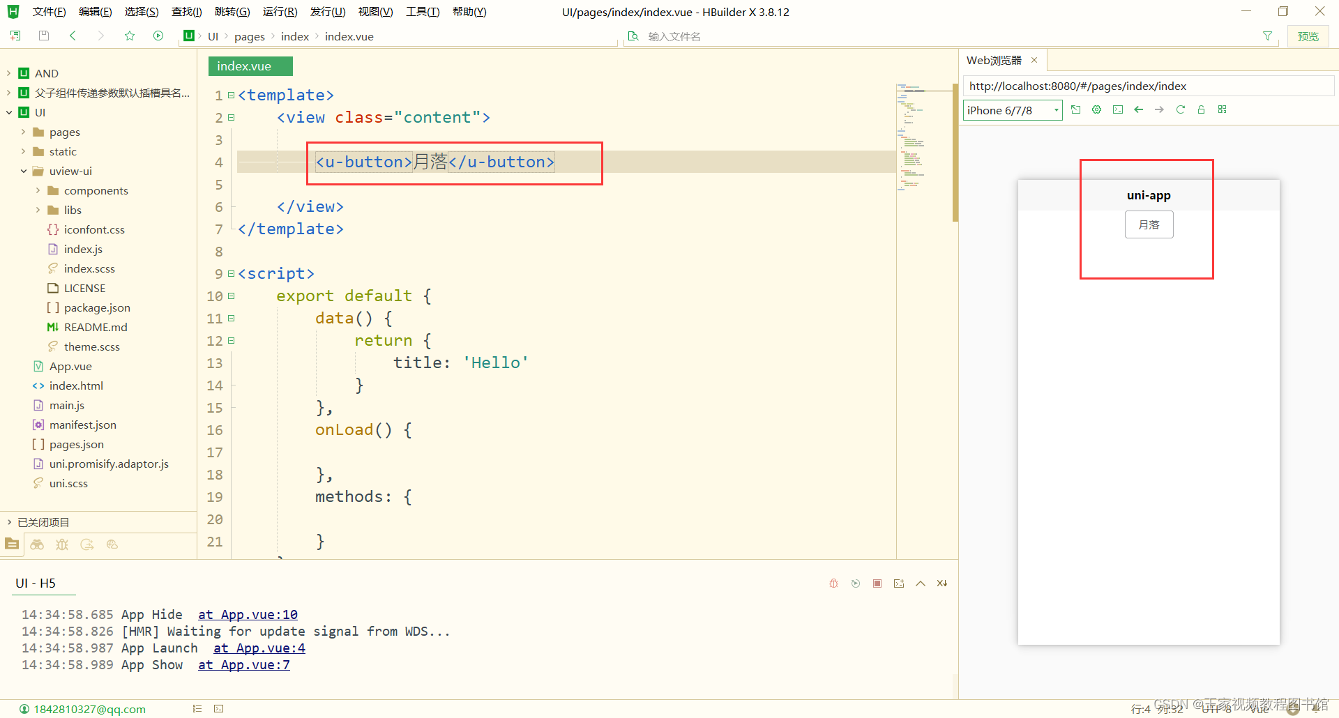Open terminal icon in the status bar
Viewport: 1339px width, 718px height.
pyautogui.click(x=218, y=708)
